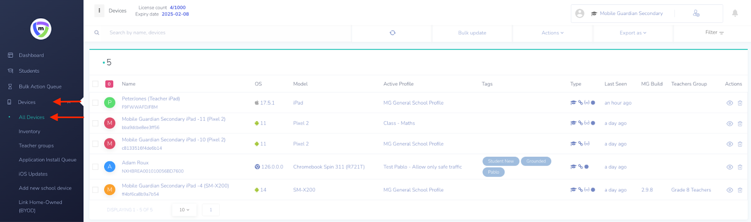Viewport: 751px width, 222px height.
Task: Open the Export as dropdown
Action: coord(633,33)
